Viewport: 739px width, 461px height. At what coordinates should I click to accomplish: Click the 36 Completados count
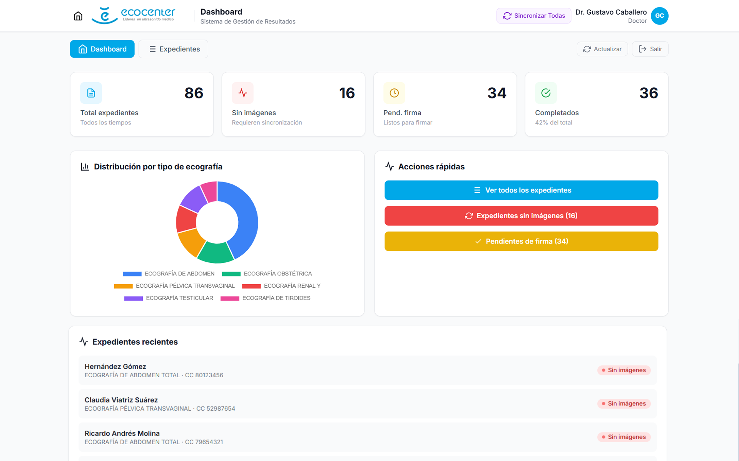[x=649, y=93]
